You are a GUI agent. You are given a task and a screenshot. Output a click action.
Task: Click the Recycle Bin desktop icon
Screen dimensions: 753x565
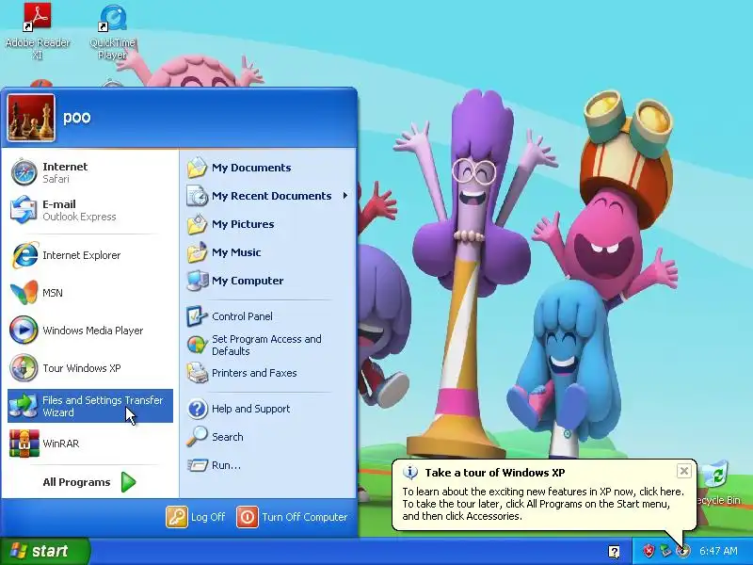point(719,484)
